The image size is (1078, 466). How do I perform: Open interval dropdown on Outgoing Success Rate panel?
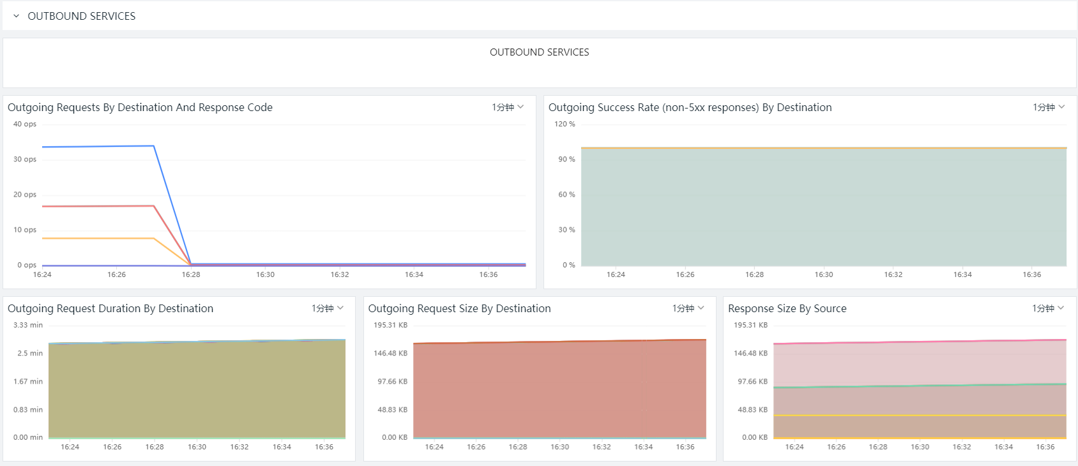(1049, 107)
